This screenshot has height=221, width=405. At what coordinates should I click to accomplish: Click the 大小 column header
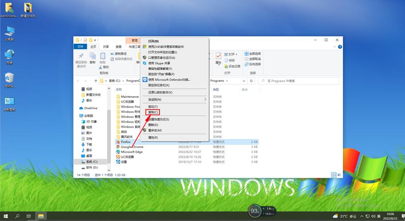tap(245, 89)
